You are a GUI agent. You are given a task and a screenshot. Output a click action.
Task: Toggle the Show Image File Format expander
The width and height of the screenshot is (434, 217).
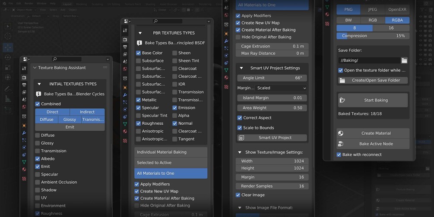coord(240,208)
